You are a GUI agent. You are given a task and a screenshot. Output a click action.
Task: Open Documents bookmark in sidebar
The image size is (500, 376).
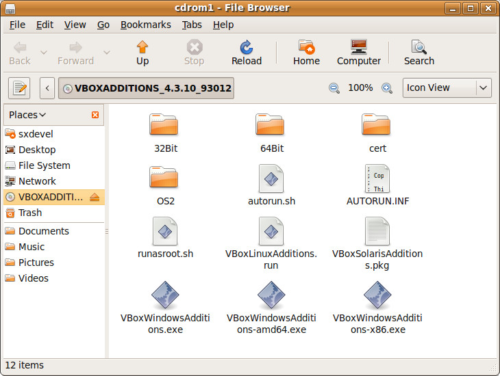click(53, 231)
